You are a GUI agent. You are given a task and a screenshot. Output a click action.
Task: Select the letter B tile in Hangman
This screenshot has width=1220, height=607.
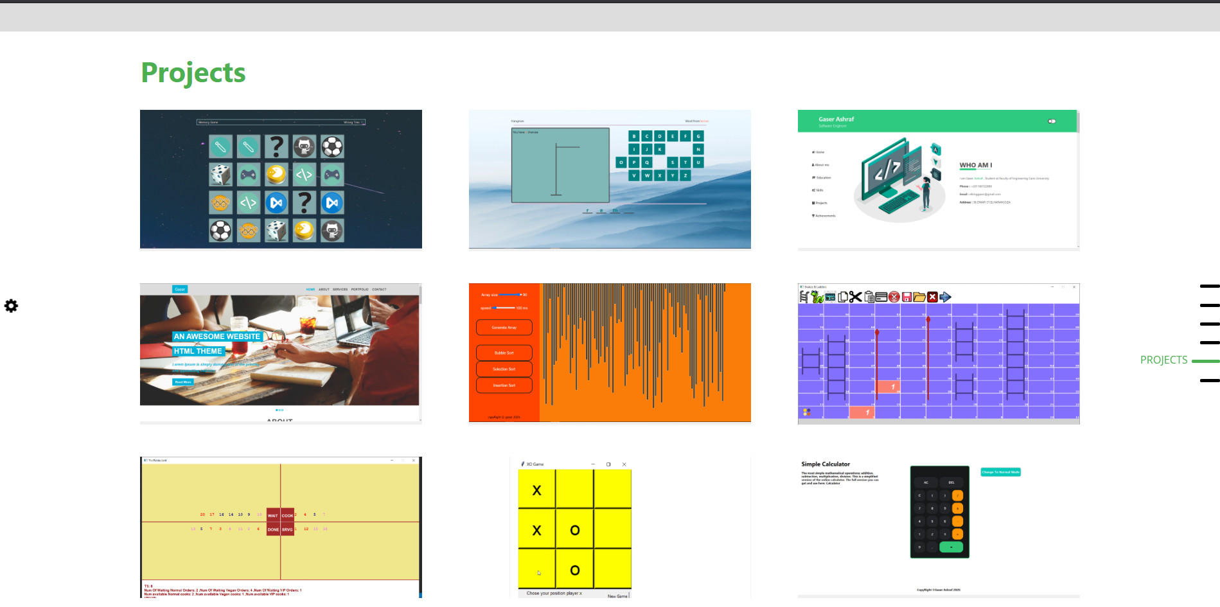pyautogui.click(x=635, y=136)
